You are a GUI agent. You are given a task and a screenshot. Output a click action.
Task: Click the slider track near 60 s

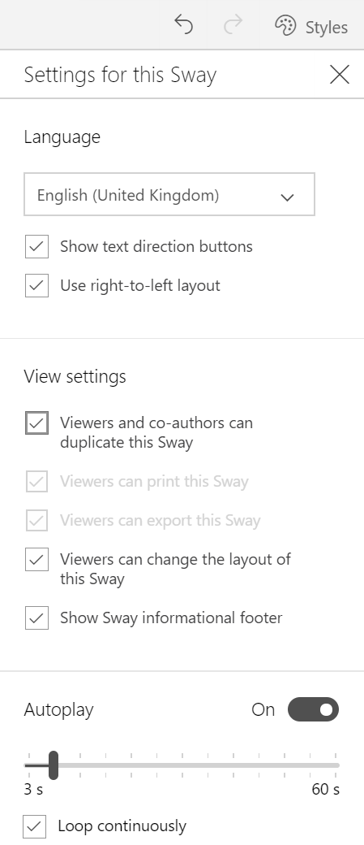(x=332, y=765)
